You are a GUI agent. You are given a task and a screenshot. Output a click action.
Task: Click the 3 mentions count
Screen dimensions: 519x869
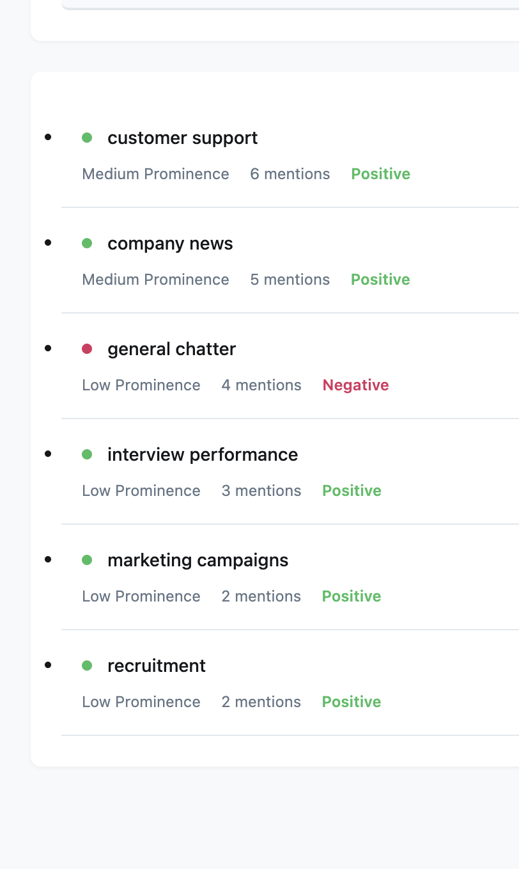pyautogui.click(x=261, y=491)
